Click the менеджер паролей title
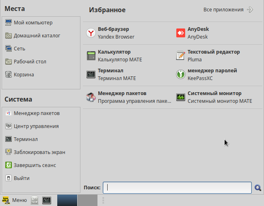Image resolution: width=264 pixels, height=206 pixels. [x=212, y=70]
